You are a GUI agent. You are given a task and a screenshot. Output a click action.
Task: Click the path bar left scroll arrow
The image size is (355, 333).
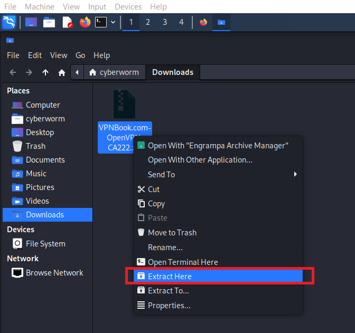(78, 72)
